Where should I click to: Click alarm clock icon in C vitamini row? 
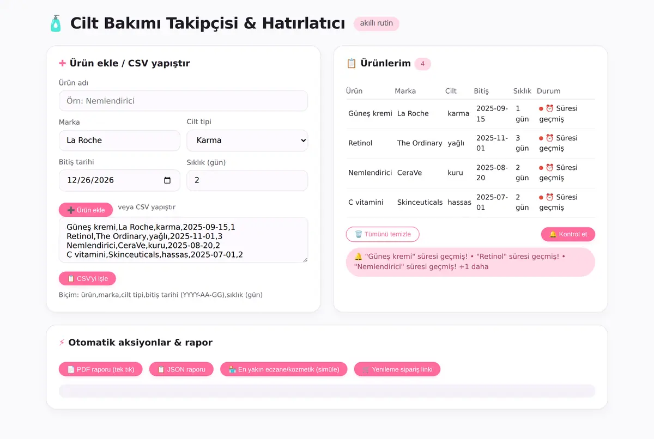pyautogui.click(x=549, y=197)
